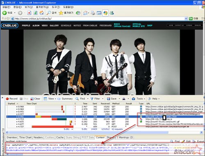
Task: Expand the address bar URL dropdown arrow
Action: [x=186, y=18]
